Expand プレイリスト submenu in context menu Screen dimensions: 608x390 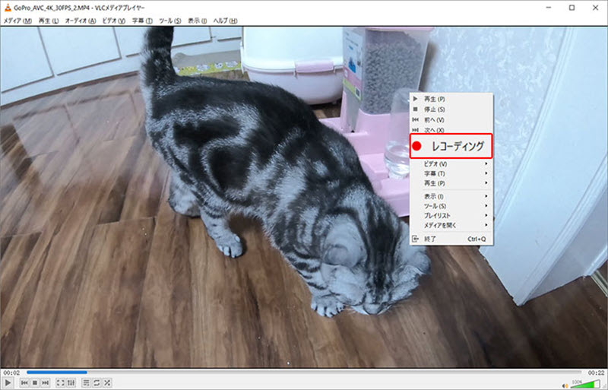point(451,216)
